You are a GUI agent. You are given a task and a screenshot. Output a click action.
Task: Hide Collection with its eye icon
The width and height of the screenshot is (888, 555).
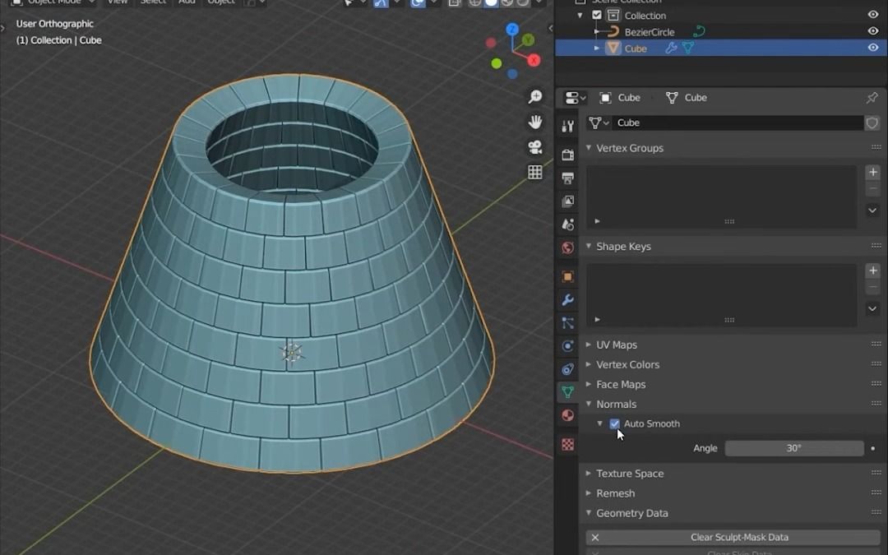pyautogui.click(x=873, y=16)
